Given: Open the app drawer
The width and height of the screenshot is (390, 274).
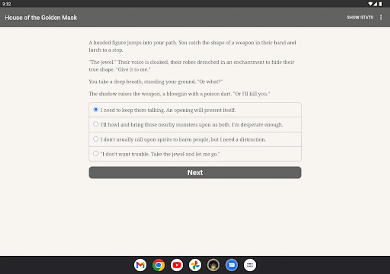Looking at the screenshot, I should click(250, 265).
